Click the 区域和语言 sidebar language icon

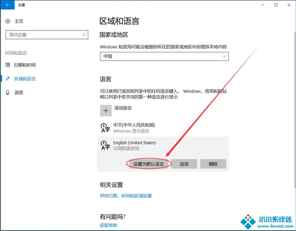tap(8, 79)
